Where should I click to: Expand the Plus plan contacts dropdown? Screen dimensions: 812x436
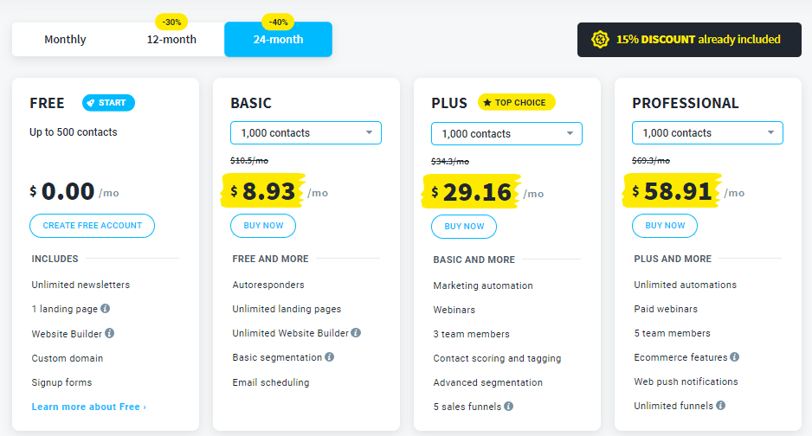pos(506,134)
